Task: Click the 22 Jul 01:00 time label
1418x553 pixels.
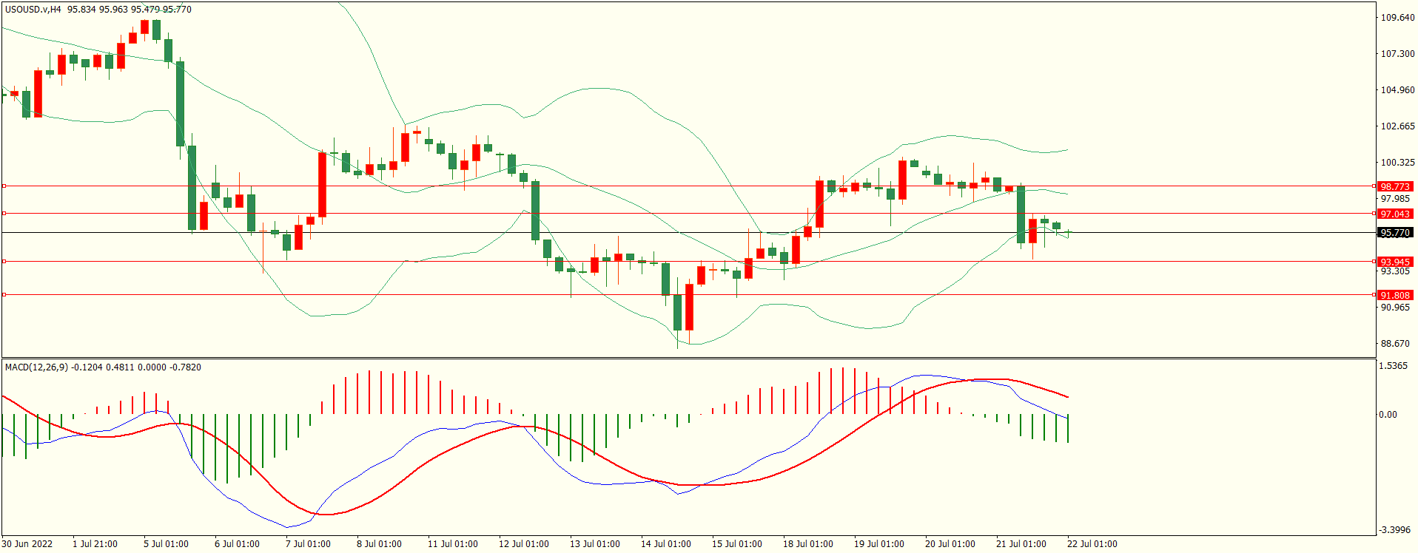Action: click(x=1092, y=544)
